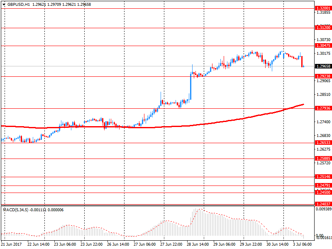Select the 1.25146 price level label
Image resolution: width=332 pixels, height=249 pixels.
(323, 177)
